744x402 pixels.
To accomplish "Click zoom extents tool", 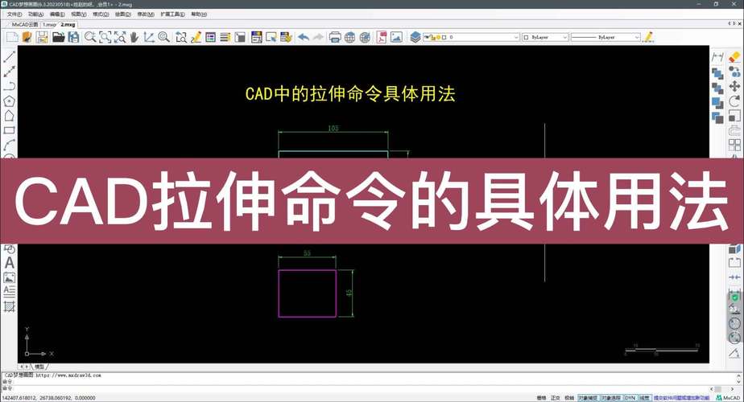I will [119, 37].
